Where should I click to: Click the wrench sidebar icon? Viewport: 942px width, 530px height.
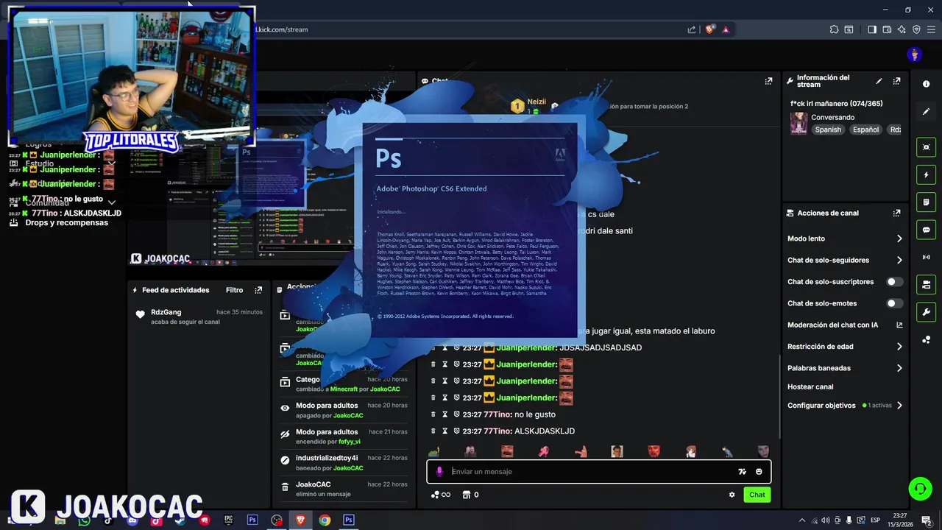927,312
